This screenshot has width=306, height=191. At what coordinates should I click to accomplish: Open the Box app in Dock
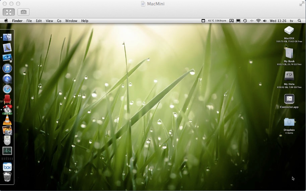click(x=7, y=167)
